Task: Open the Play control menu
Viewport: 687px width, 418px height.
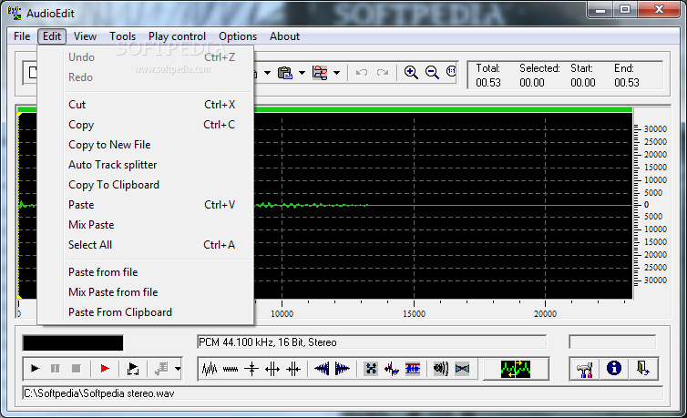Action: point(177,36)
